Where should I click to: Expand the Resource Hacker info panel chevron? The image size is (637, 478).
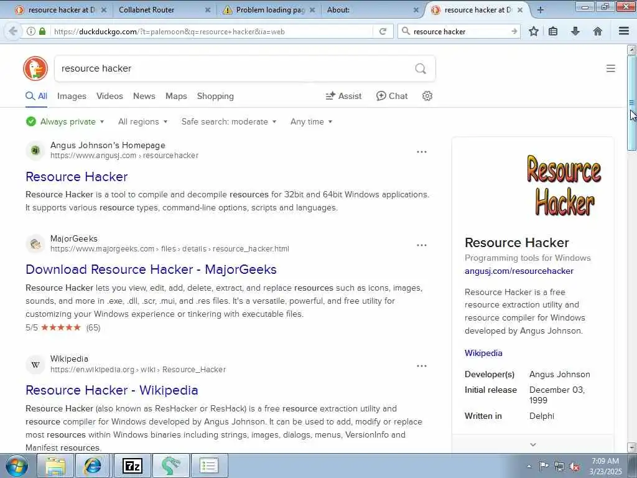point(533,444)
